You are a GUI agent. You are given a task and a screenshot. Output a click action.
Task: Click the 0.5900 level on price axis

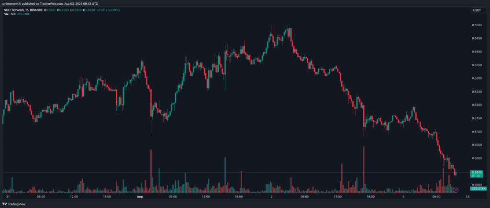[476, 185]
